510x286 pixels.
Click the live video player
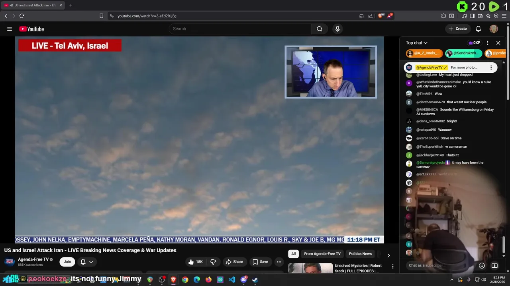pos(200,140)
